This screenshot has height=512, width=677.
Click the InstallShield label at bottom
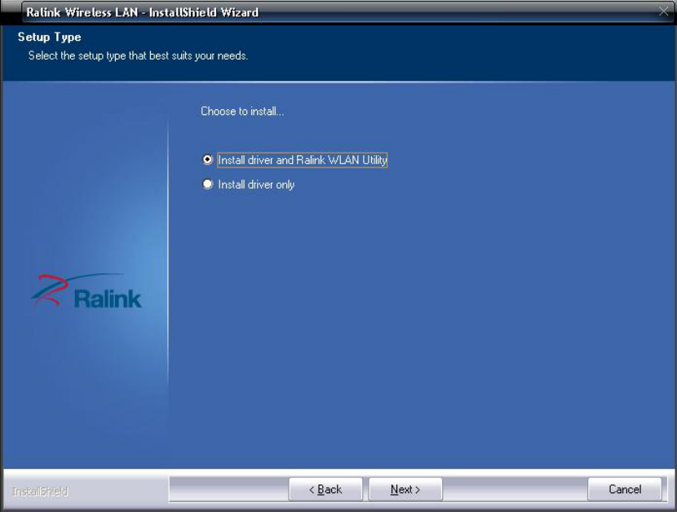[x=40, y=492]
